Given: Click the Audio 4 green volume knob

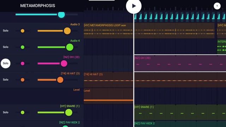Looking at the screenshot, I should tap(70, 47).
